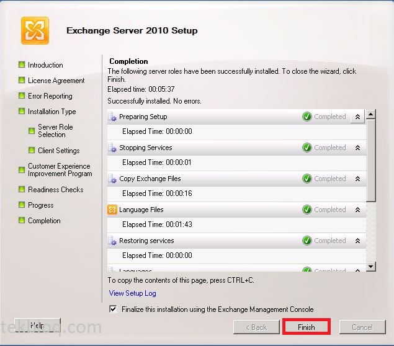Click the Client Settings step label
Viewport: 394px width, 346px height.
coord(59,151)
